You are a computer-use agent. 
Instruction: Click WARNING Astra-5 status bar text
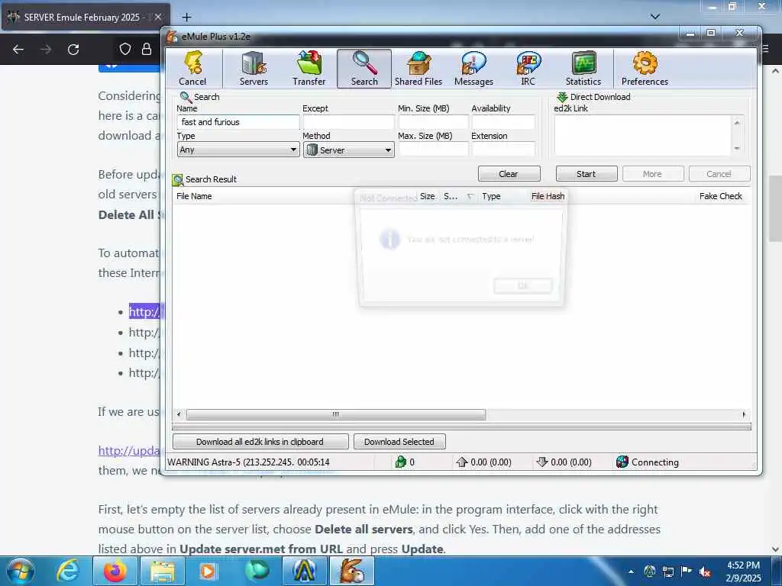click(x=248, y=462)
